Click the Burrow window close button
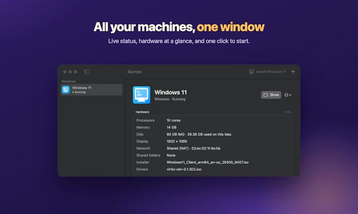The image size is (358, 214). [65, 72]
